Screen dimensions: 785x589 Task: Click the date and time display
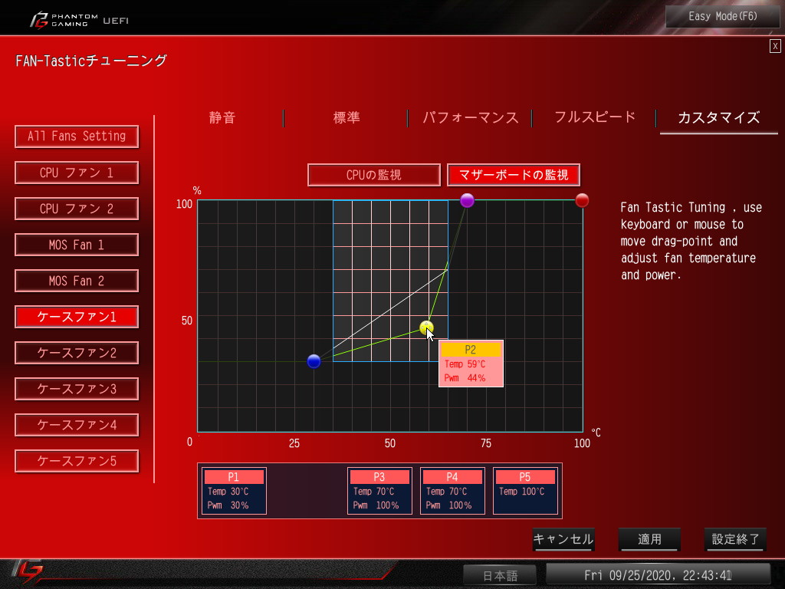pos(658,575)
